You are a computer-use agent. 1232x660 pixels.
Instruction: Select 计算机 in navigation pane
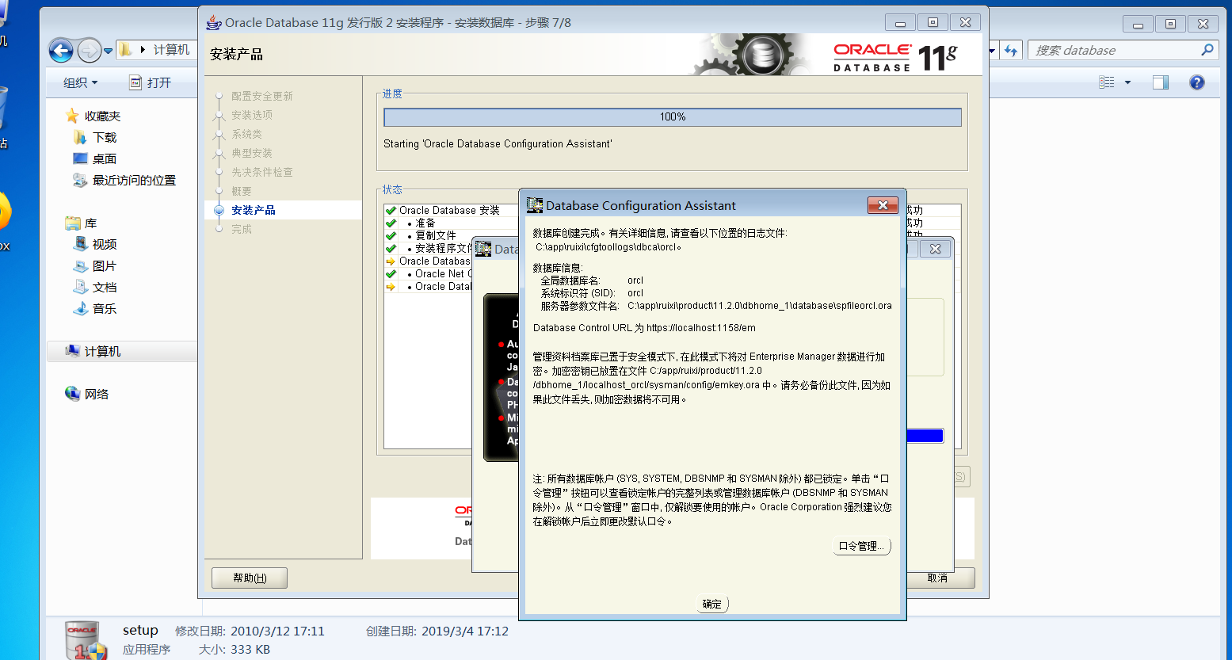coord(102,351)
